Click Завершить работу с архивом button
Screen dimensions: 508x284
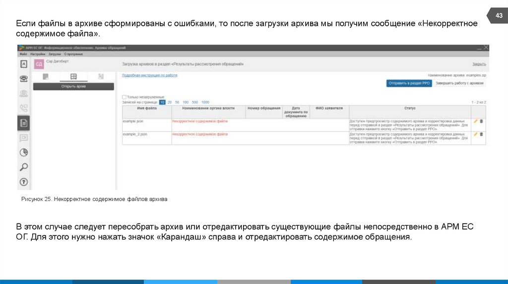[x=459, y=83]
